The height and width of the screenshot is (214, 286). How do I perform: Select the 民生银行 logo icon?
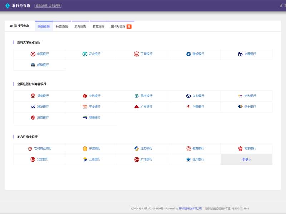click(137, 96)
